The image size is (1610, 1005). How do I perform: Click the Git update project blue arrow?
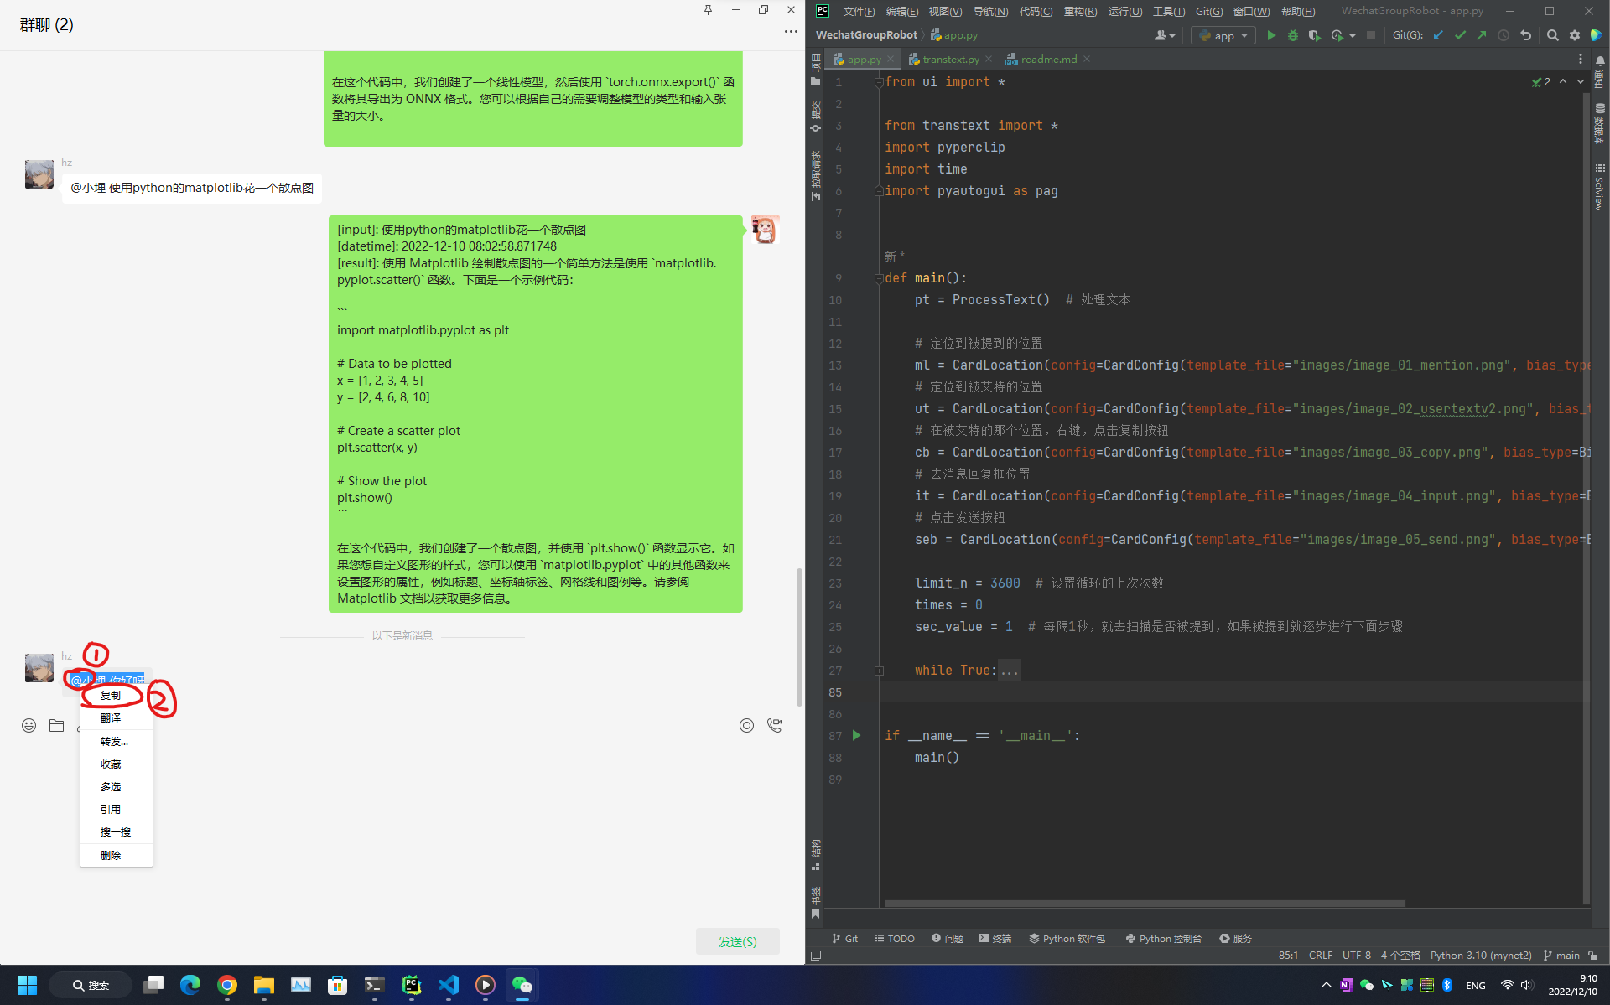(x=1438, y=35)
